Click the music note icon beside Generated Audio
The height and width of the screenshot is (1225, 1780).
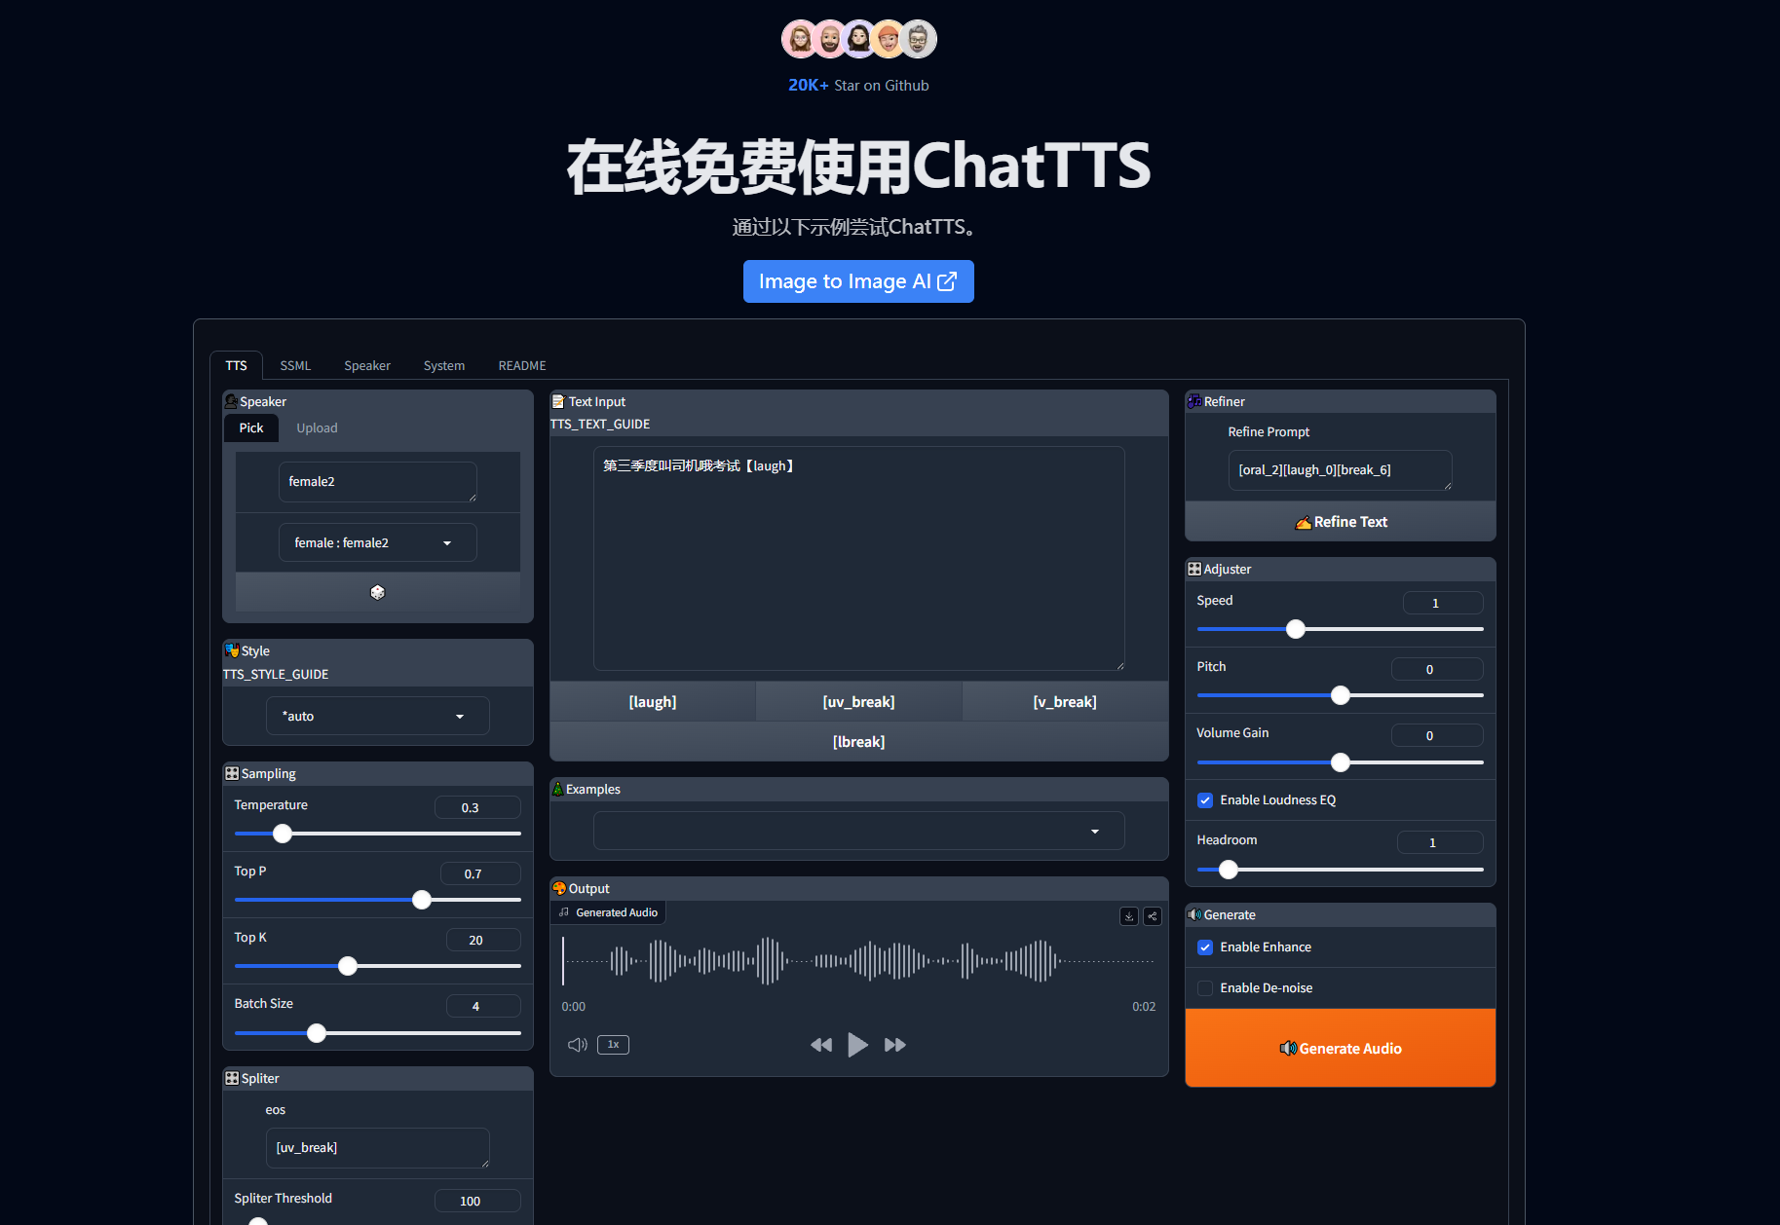coord(564,912)
